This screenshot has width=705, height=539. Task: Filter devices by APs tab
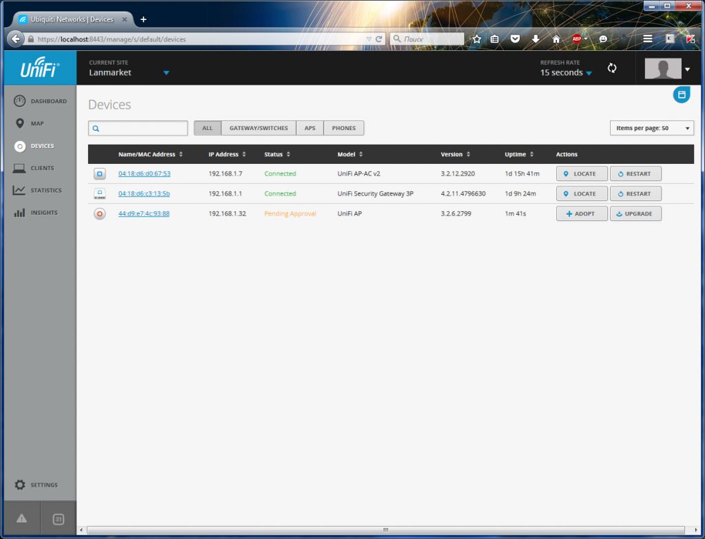(310, 128)
